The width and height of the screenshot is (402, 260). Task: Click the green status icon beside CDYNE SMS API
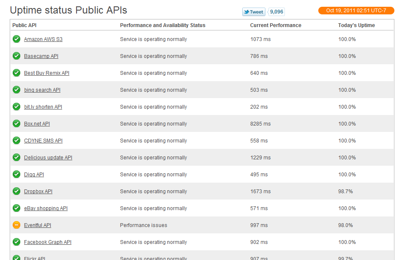click(x=16, y=141)
